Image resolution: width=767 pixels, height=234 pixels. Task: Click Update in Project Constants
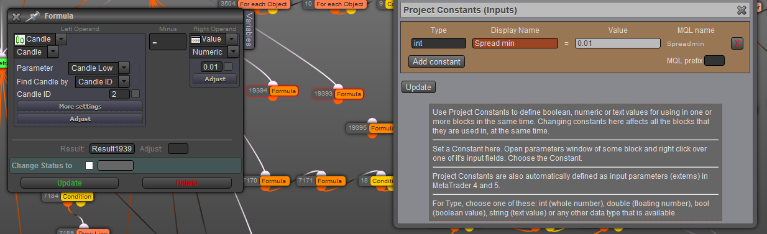click(x=418, y=87)
